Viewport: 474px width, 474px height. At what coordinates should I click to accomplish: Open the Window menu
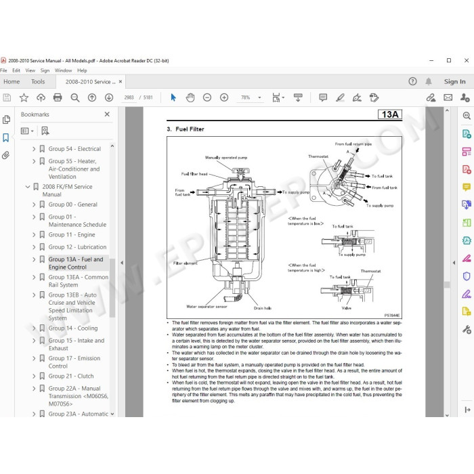click(63, 70)
